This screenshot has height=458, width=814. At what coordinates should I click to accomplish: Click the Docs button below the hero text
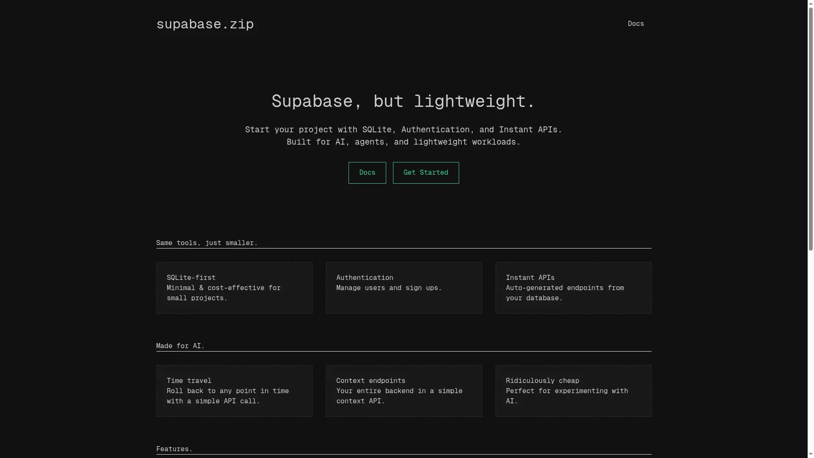367,173
